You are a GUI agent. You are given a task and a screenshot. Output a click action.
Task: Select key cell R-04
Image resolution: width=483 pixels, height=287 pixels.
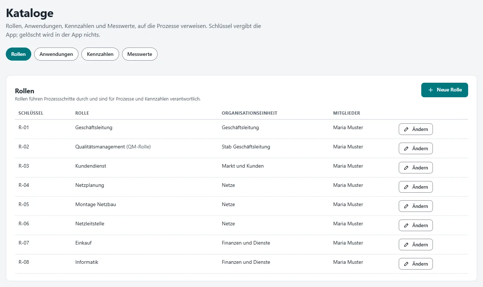click(24, 185)
